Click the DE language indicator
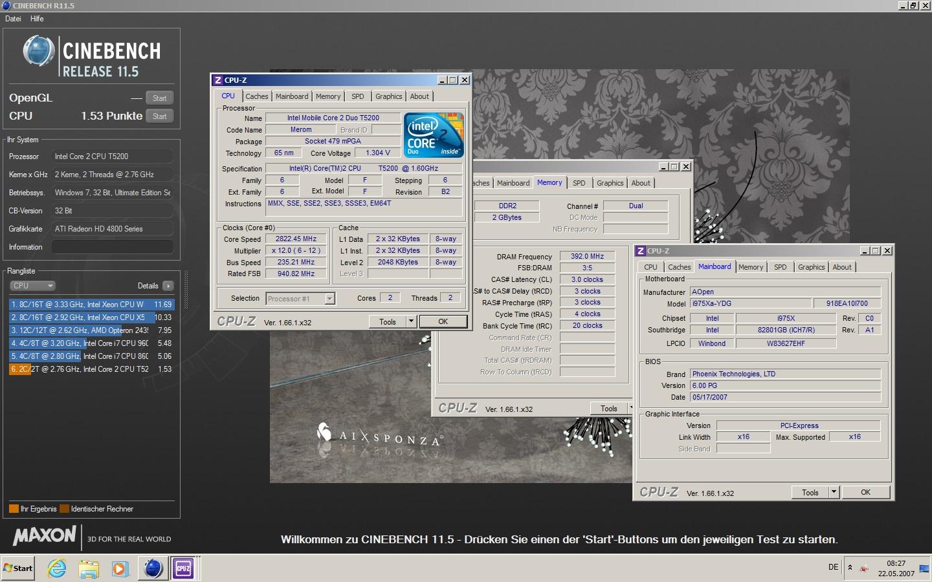The width and height of the screenshot is (932, 582). click(x=833, y=567)
